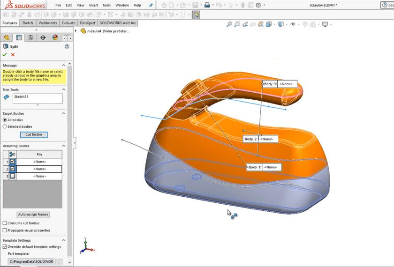The image size is (394, 267).
Task: Open the FeatureManager design tree tab
Action: click(7, 37)
